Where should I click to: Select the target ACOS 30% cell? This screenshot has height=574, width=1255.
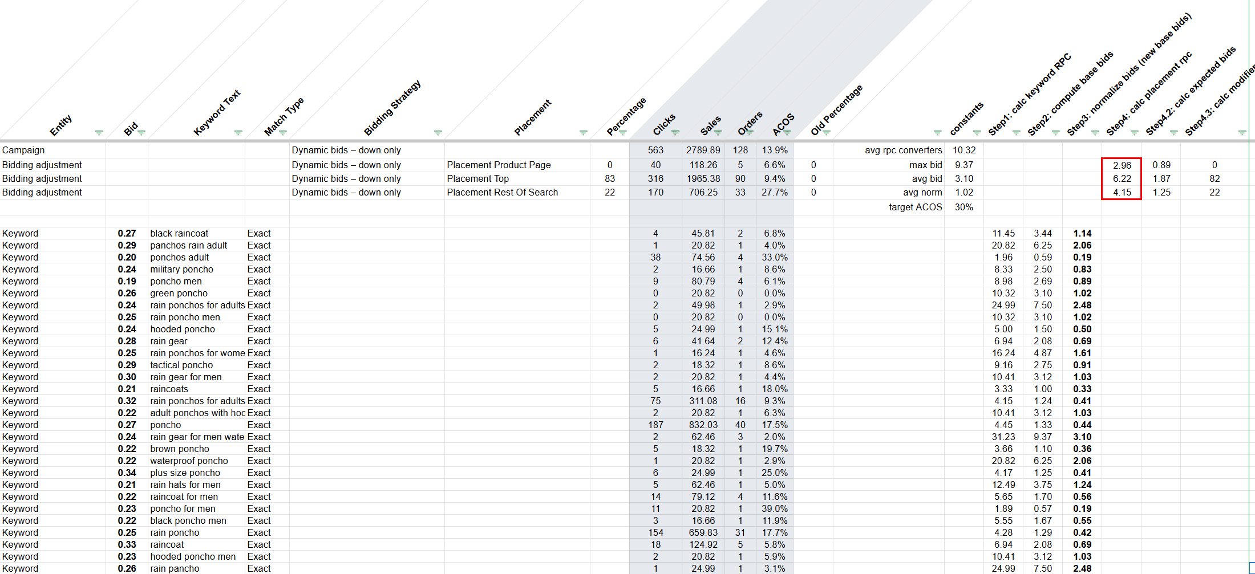[x=964, y=207]
